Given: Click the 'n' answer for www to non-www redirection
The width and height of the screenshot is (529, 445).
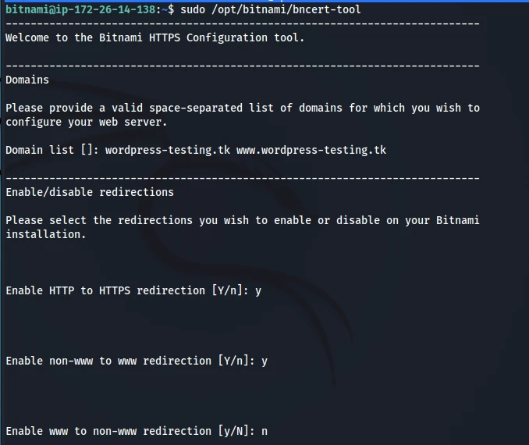Looking at the screenshot, I should (264, 431).
